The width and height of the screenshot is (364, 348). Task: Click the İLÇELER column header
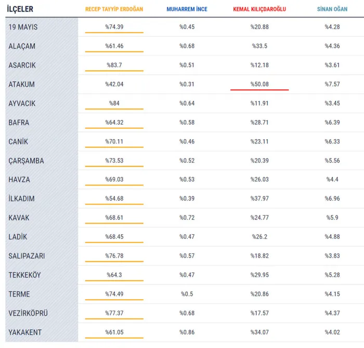(20, 9)
